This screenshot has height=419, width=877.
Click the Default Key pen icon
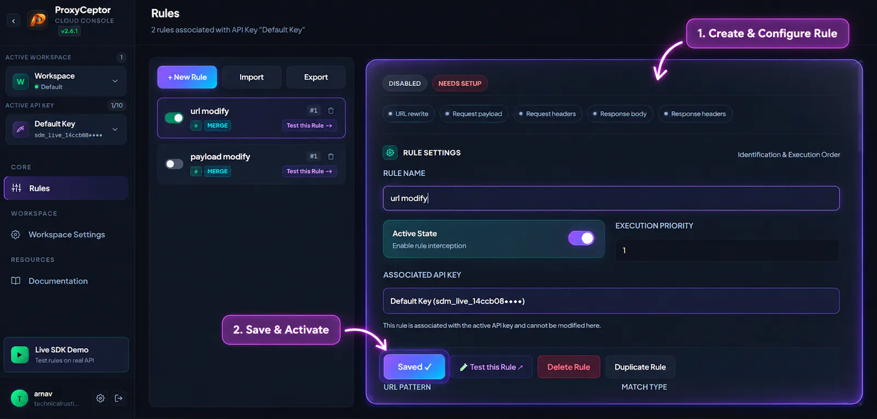click(20, 129)
